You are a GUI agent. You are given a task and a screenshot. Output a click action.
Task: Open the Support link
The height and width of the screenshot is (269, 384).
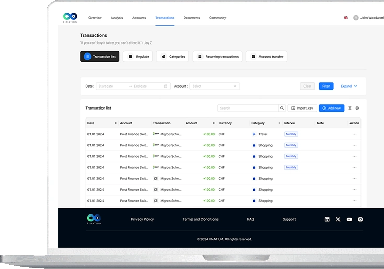[289, 219]
